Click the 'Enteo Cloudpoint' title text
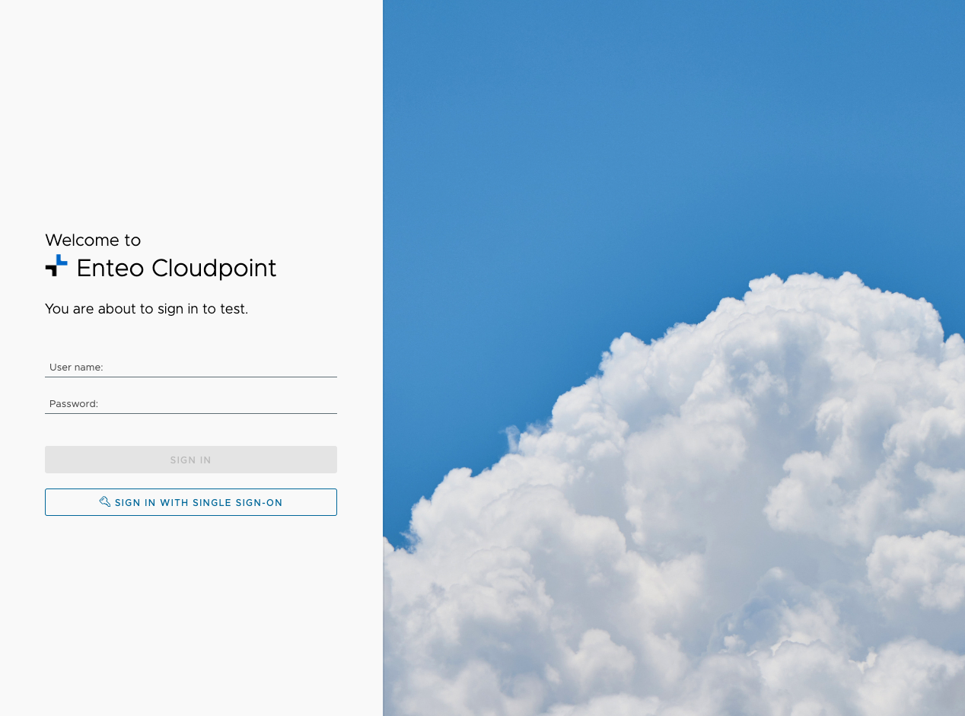 tap(177, 268)
